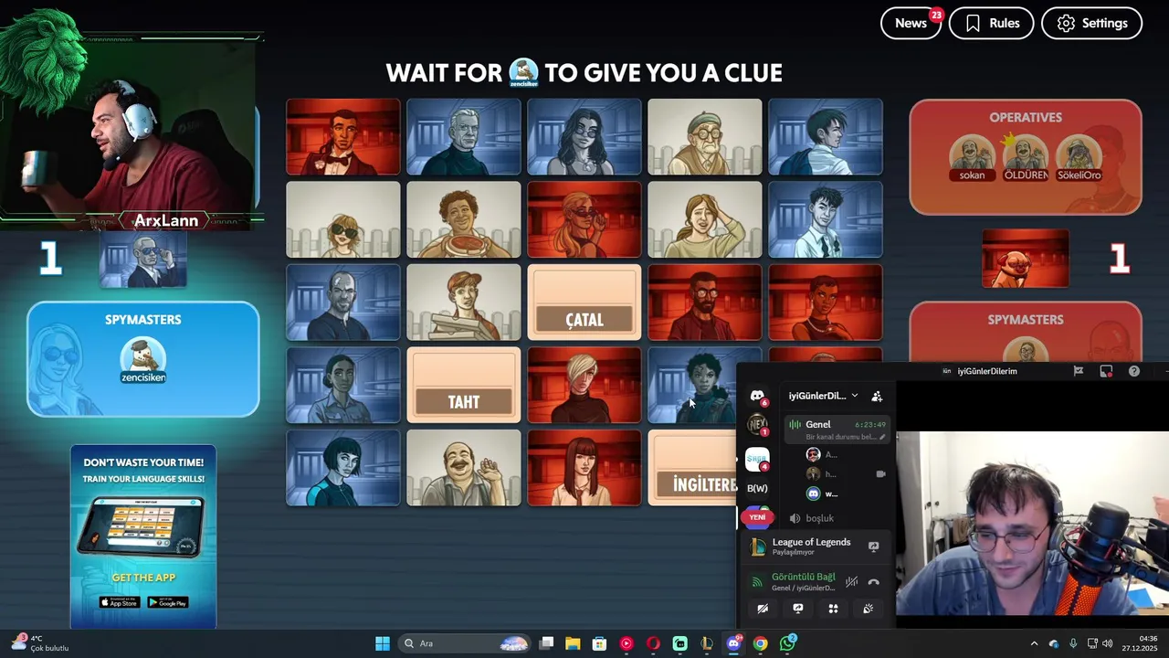
Task: Open the game Settings button
Action: click(x=1091, y=23)
